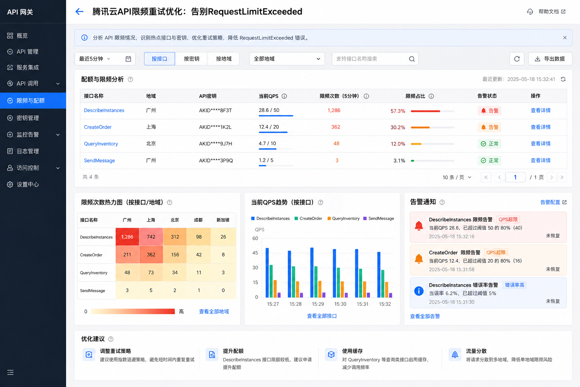Open the calendar date picker icon
This screenshot has height=387, width=580.
click(128, 59)
